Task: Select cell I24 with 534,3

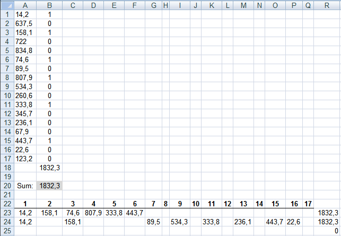Action: point(180,222)
